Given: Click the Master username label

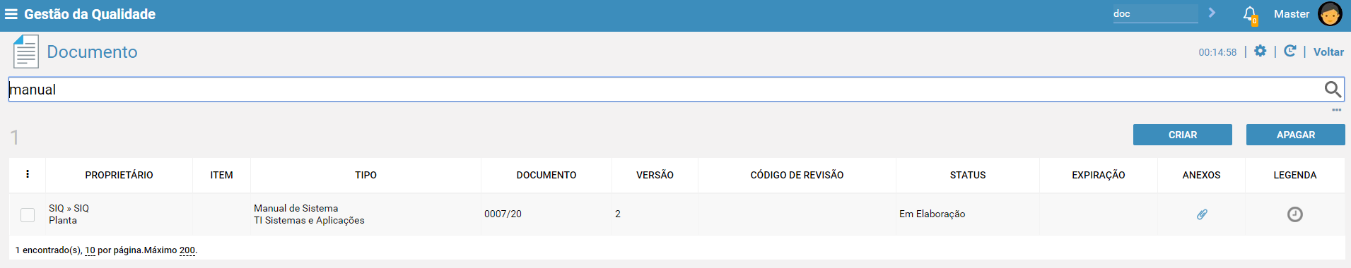Looking at the screenshot, I should [1291, 14].
